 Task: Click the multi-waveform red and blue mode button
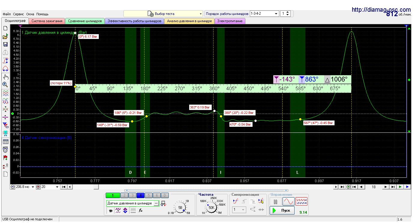click(x=301, y=201)
